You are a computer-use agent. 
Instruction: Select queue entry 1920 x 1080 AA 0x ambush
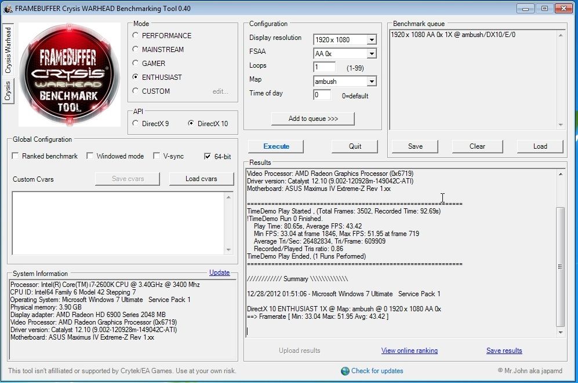tap(453, 35)
